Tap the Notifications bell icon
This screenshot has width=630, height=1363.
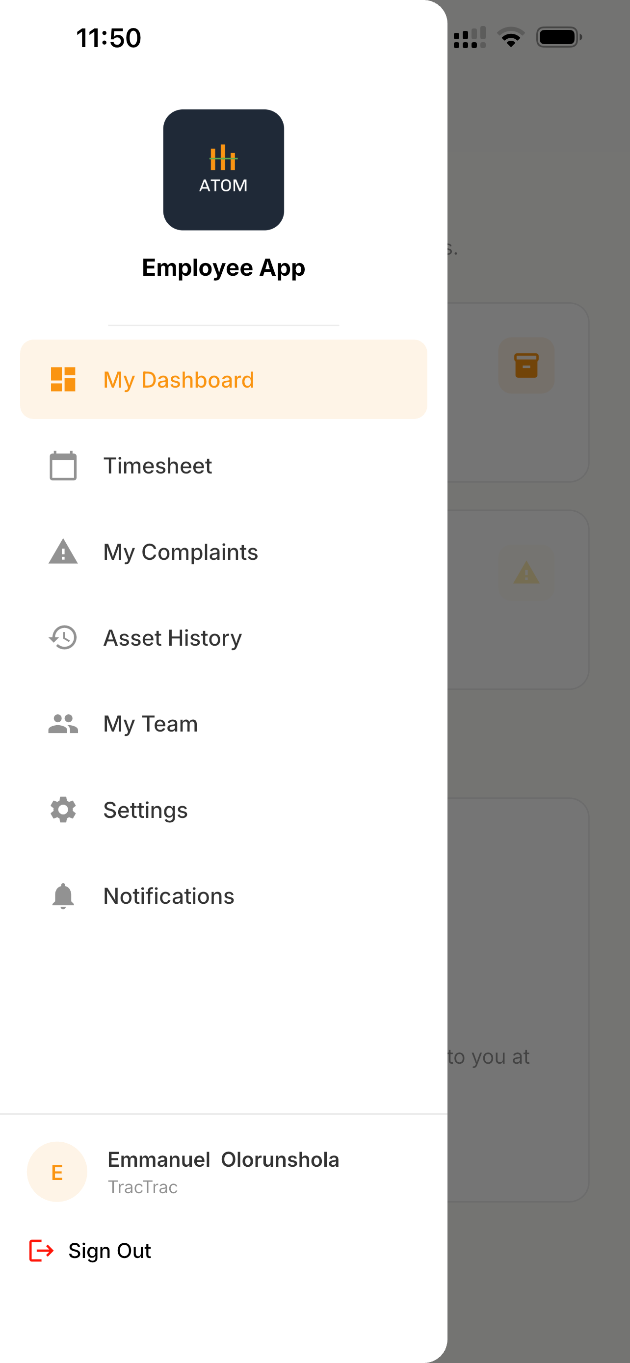coord(63,896)
